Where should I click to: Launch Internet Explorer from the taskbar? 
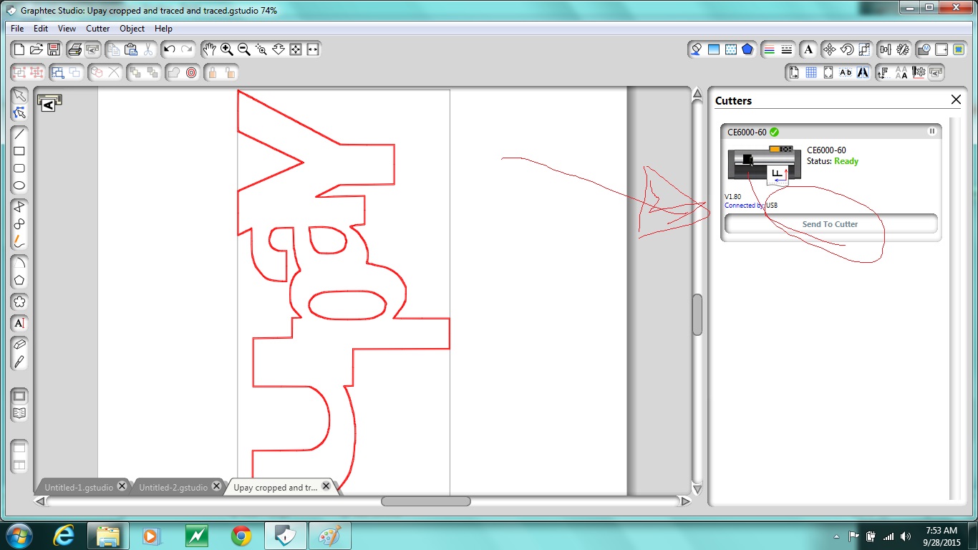tap(65, 536)
